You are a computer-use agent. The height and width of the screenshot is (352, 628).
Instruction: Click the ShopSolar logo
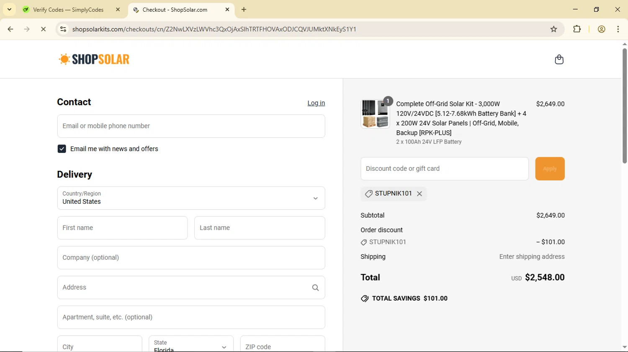[94, 59]
